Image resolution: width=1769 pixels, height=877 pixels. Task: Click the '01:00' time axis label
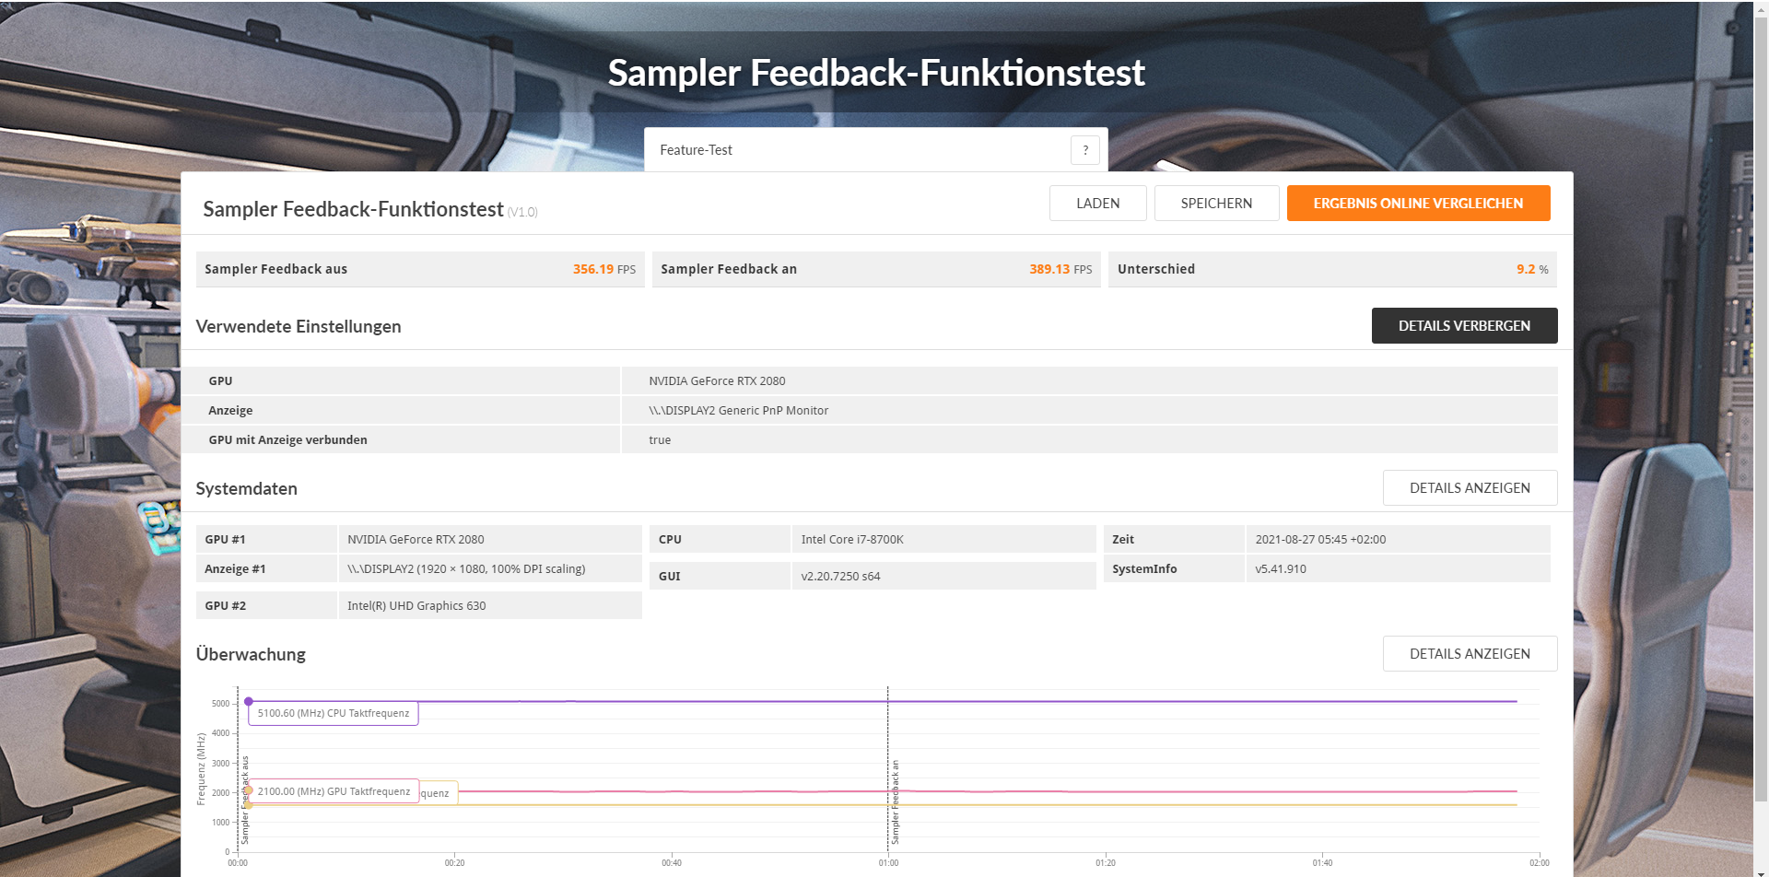(888, 863)
